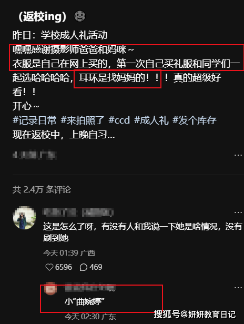Open the three-dot menu on the reply comment
This screenshot has width=244, height=324.
click(x=238, y=287)
